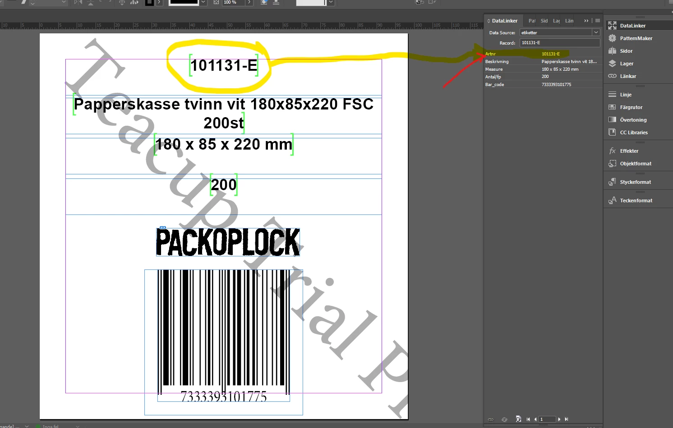
Task: Select the 101131-E text placeholder on the page
Action: click(224, 66)
